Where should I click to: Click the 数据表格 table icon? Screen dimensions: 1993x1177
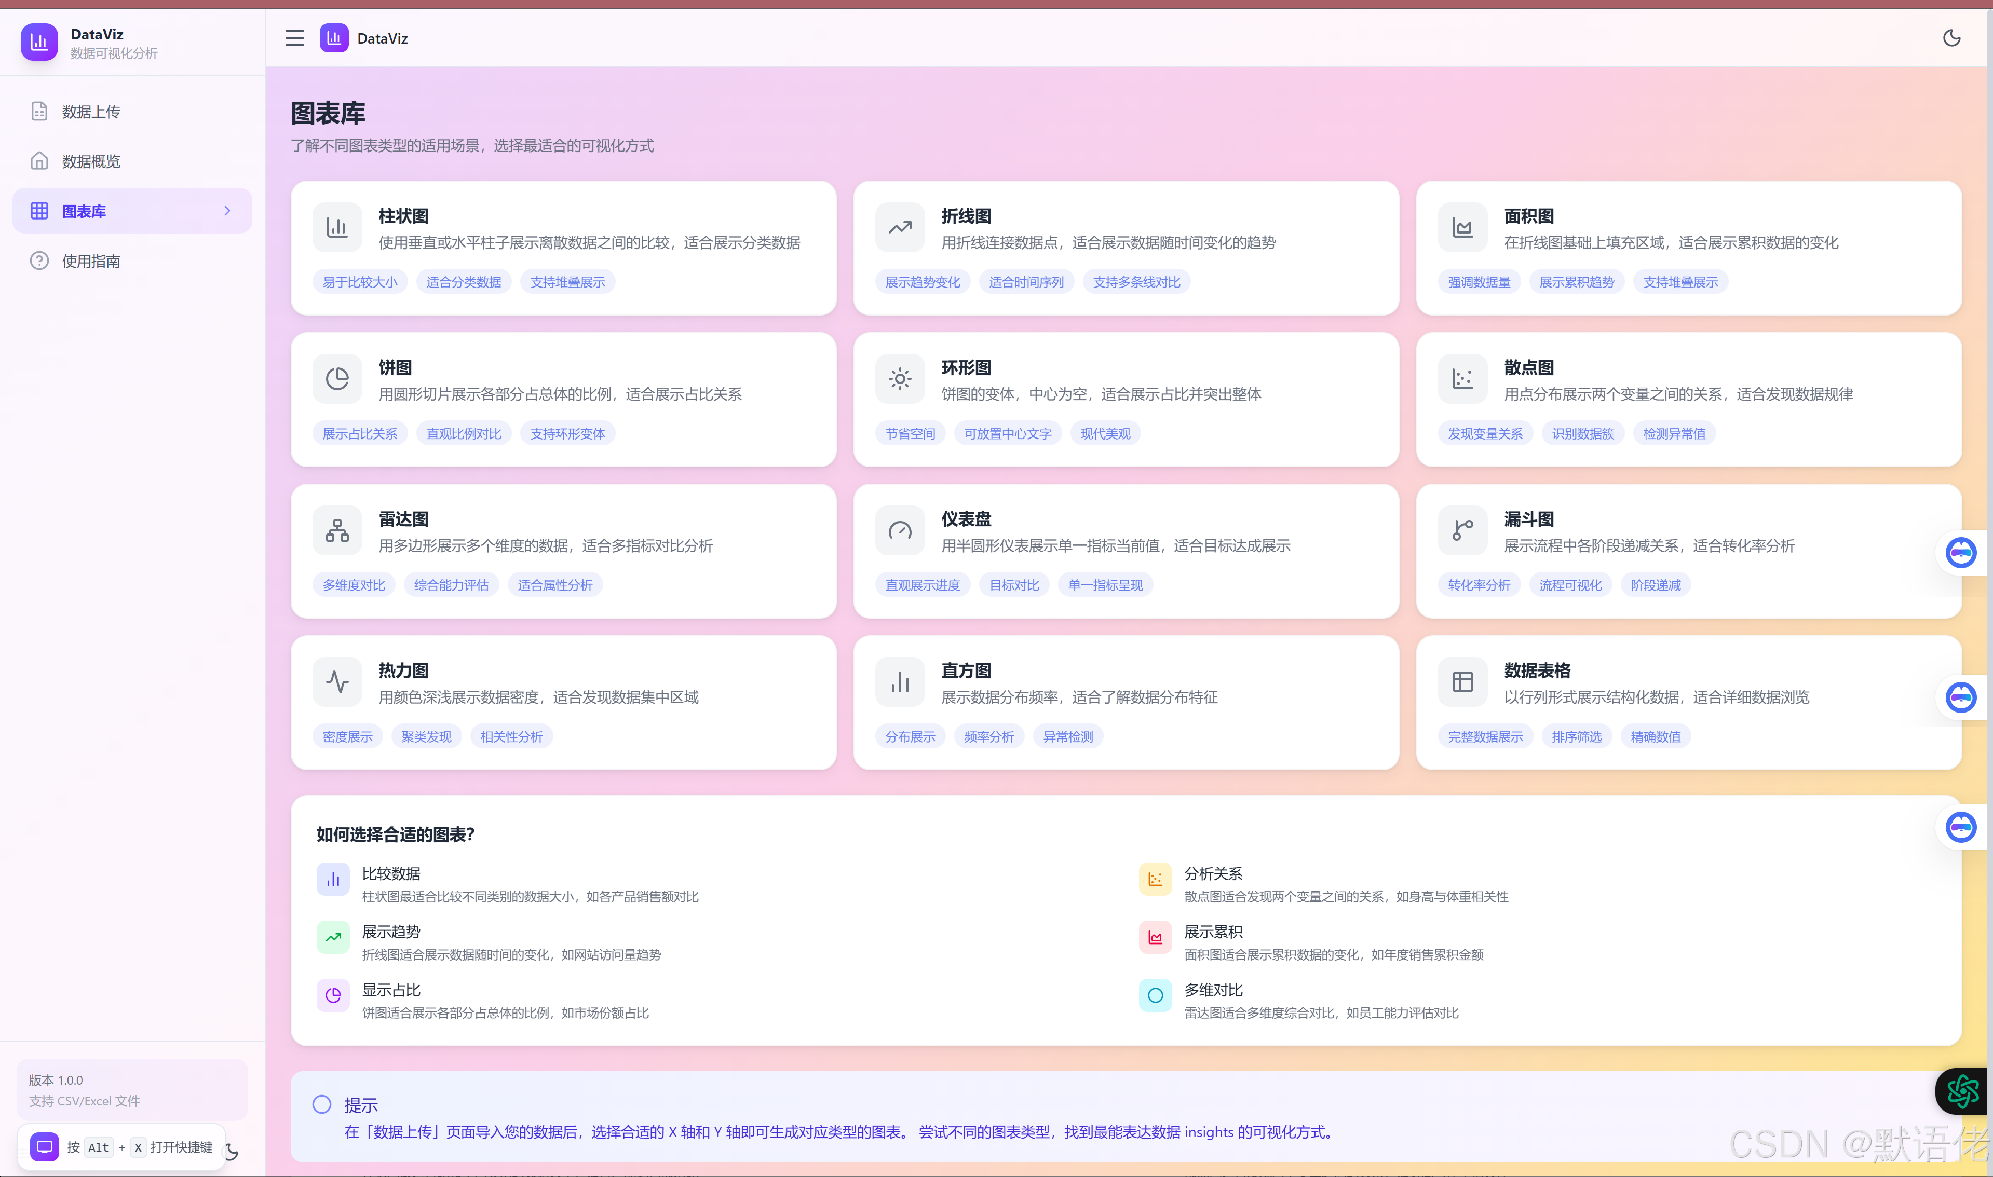(1462, 682)
